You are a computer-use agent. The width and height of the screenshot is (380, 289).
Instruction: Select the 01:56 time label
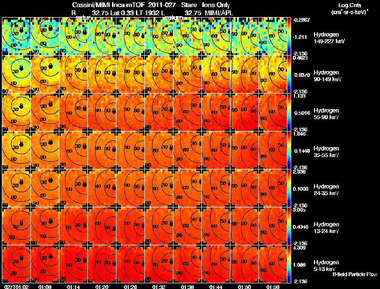click(x=273, y=287)
